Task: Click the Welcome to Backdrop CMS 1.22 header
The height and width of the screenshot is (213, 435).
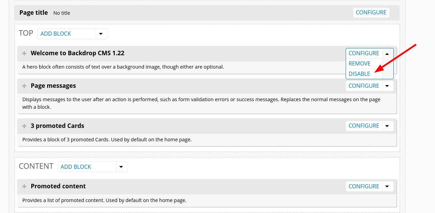Action: [x=77, y=53]
